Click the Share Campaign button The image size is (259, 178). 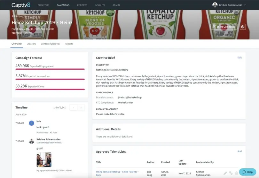click(224, 27)
